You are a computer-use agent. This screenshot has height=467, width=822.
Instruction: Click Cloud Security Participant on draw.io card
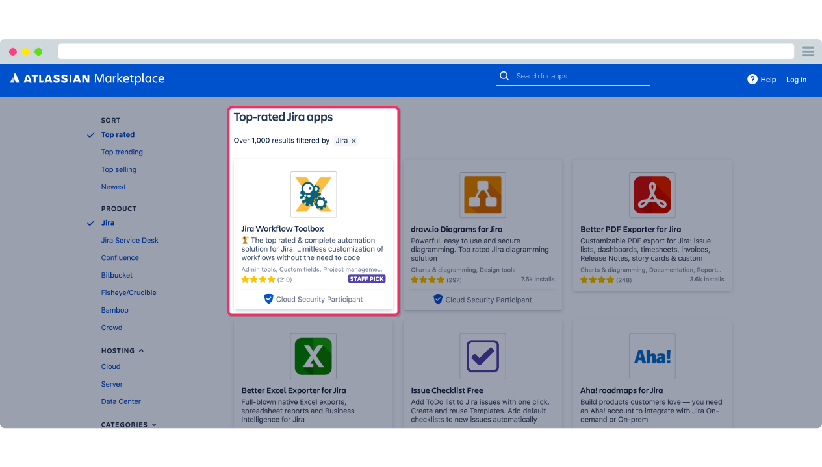click(x=489, y=300)
